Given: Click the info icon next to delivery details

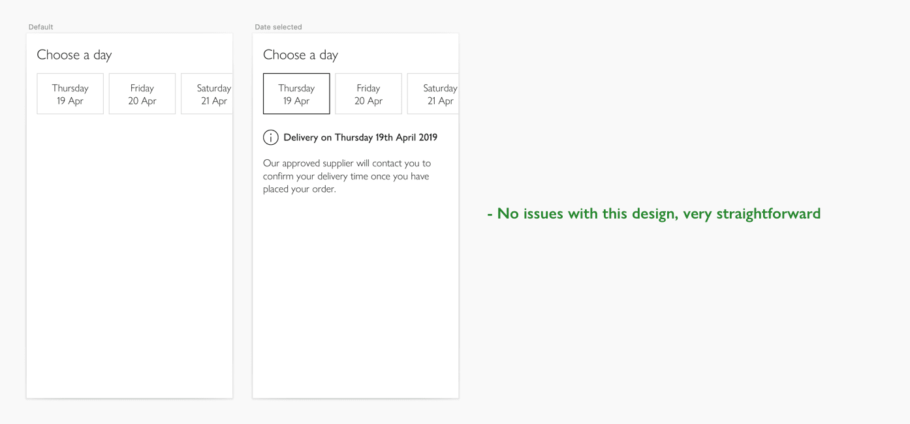Looking at the screenshot, I should [270, 137].
